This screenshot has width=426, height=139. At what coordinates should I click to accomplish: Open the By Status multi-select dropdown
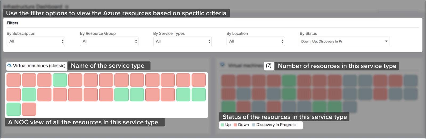(345, 41)
